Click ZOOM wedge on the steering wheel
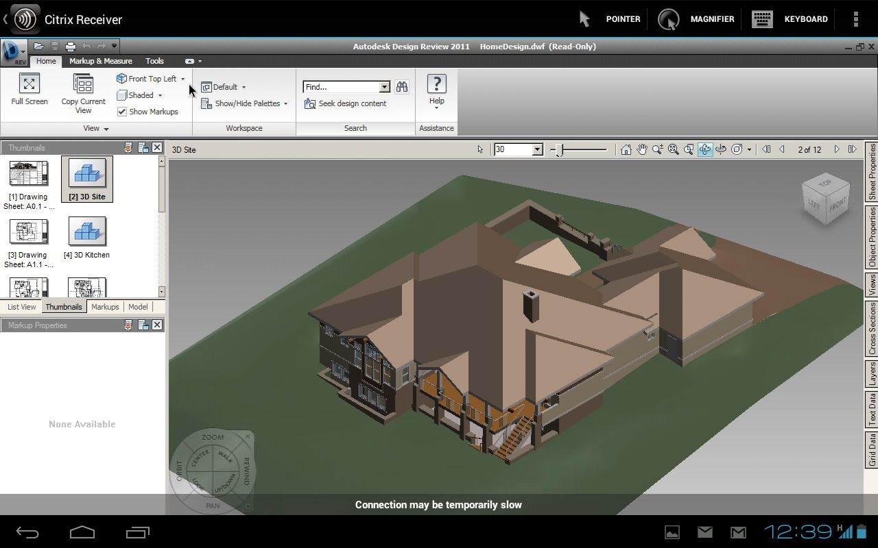The width and height of the screenshot is (878, 548). point(213,437)
